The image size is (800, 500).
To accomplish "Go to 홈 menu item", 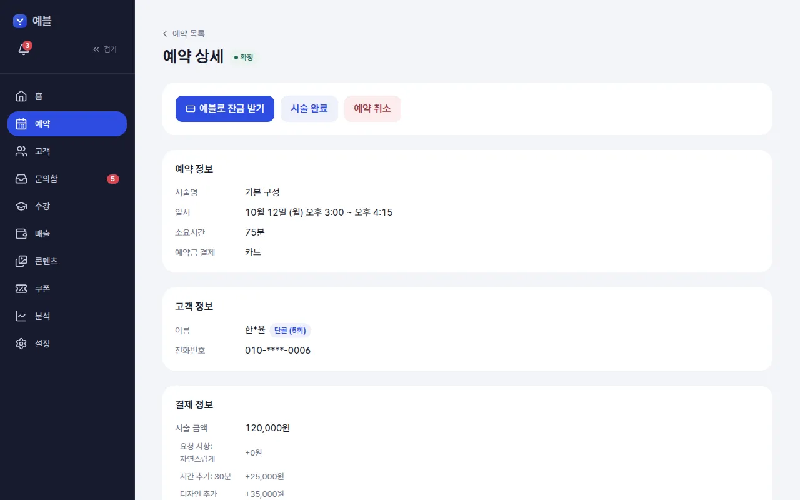I will (67, 96).
